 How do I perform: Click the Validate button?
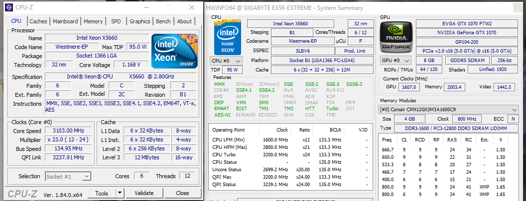(144, 193)
